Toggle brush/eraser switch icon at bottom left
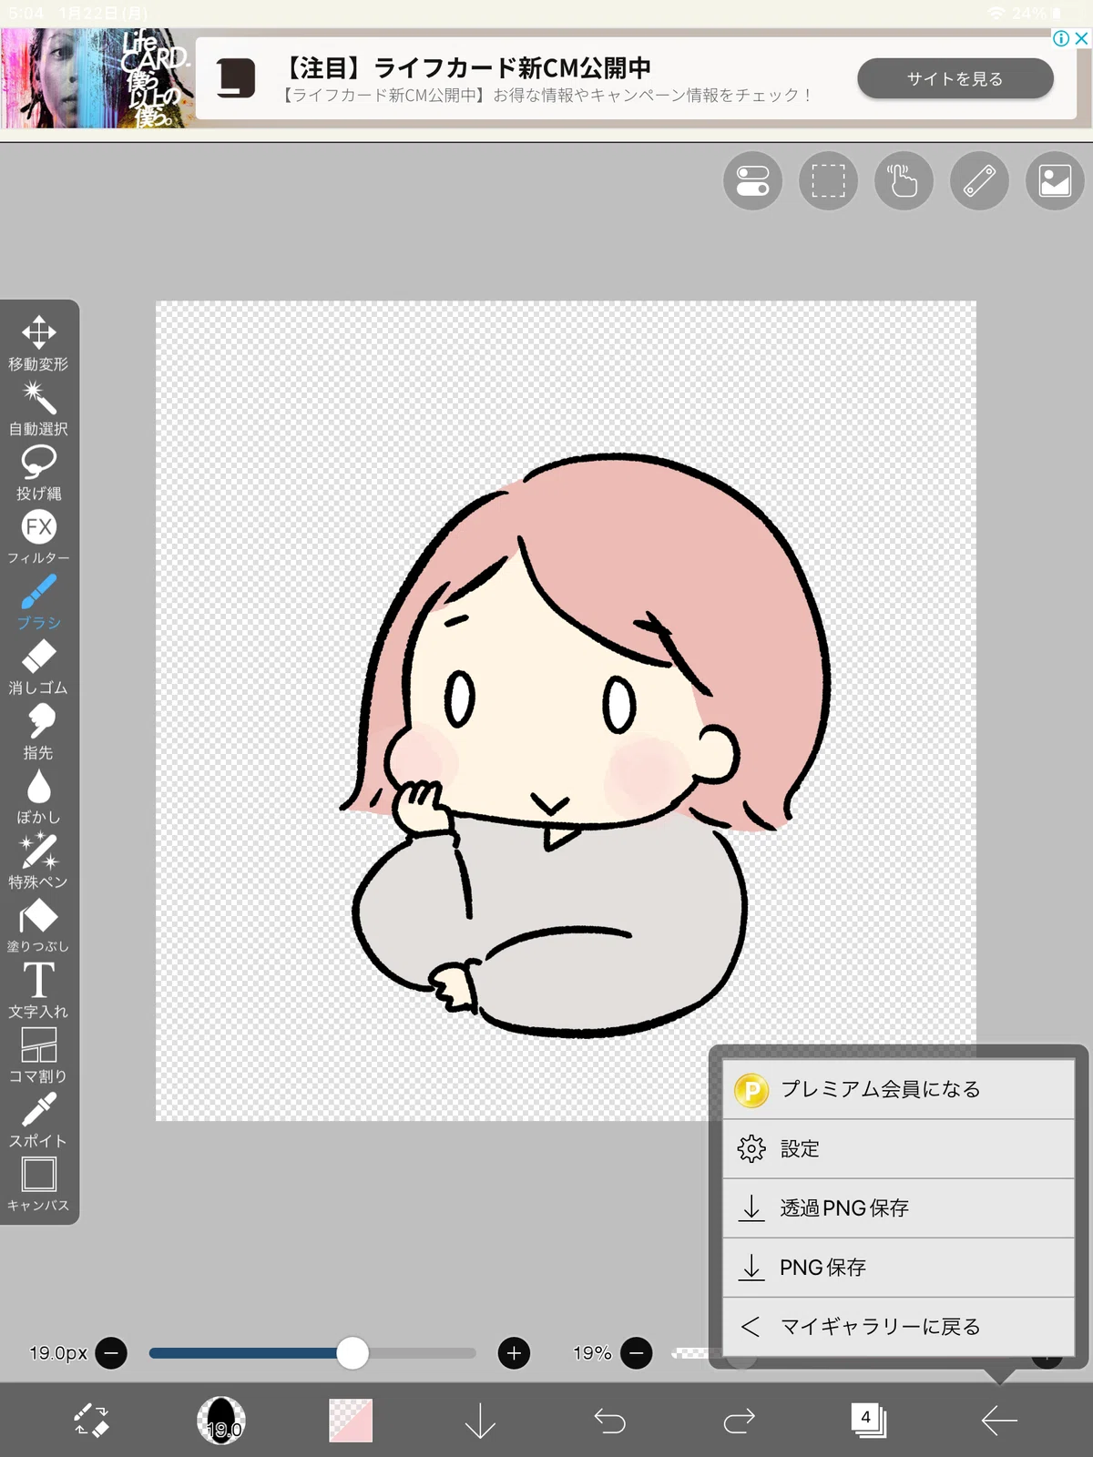Image resolution: width=1093 pixels, height=1457 pixels. click(91, 1420)
